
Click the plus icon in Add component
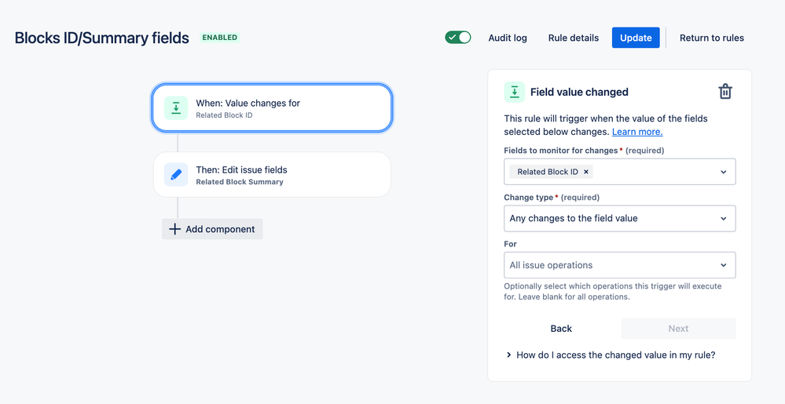tap(174, 229)
